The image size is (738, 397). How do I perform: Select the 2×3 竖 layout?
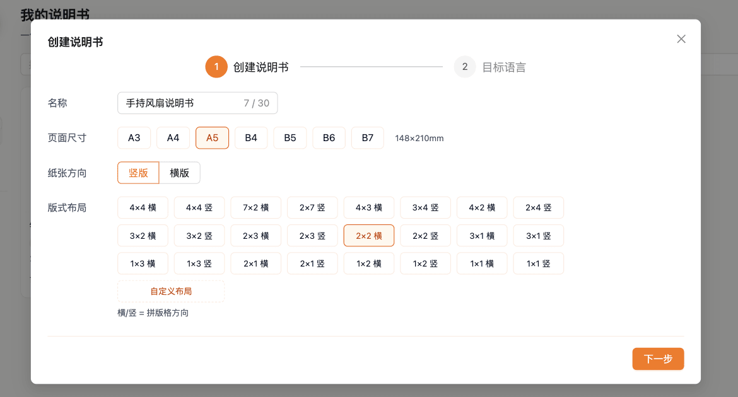pyautogui.click(x=312, y=236)
